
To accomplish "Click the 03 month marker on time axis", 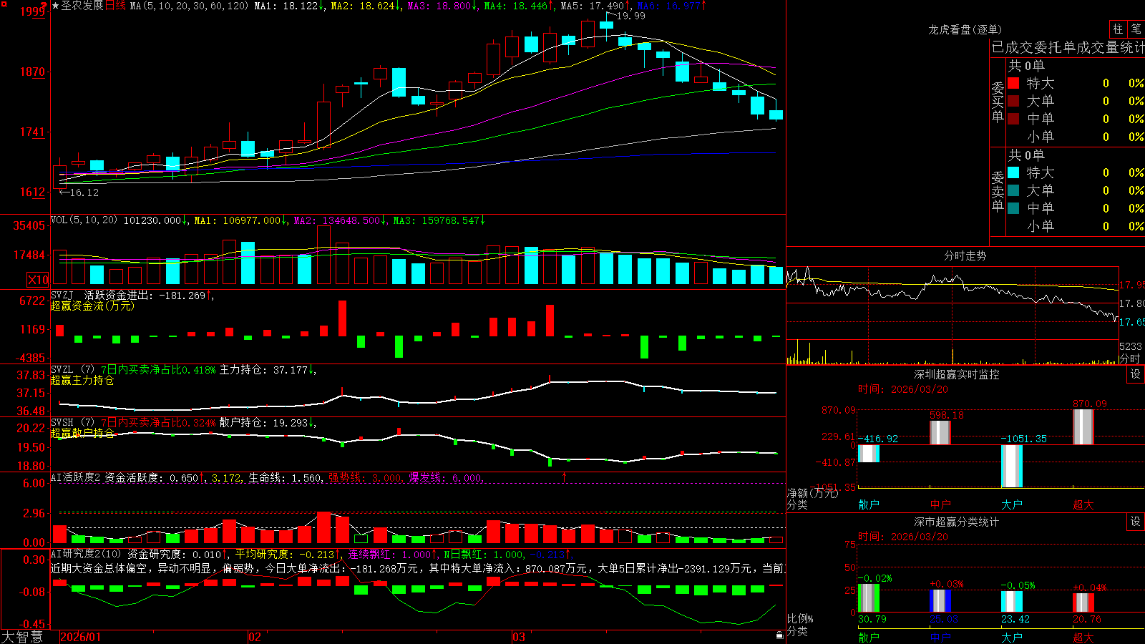I will [x=519, y=637].
